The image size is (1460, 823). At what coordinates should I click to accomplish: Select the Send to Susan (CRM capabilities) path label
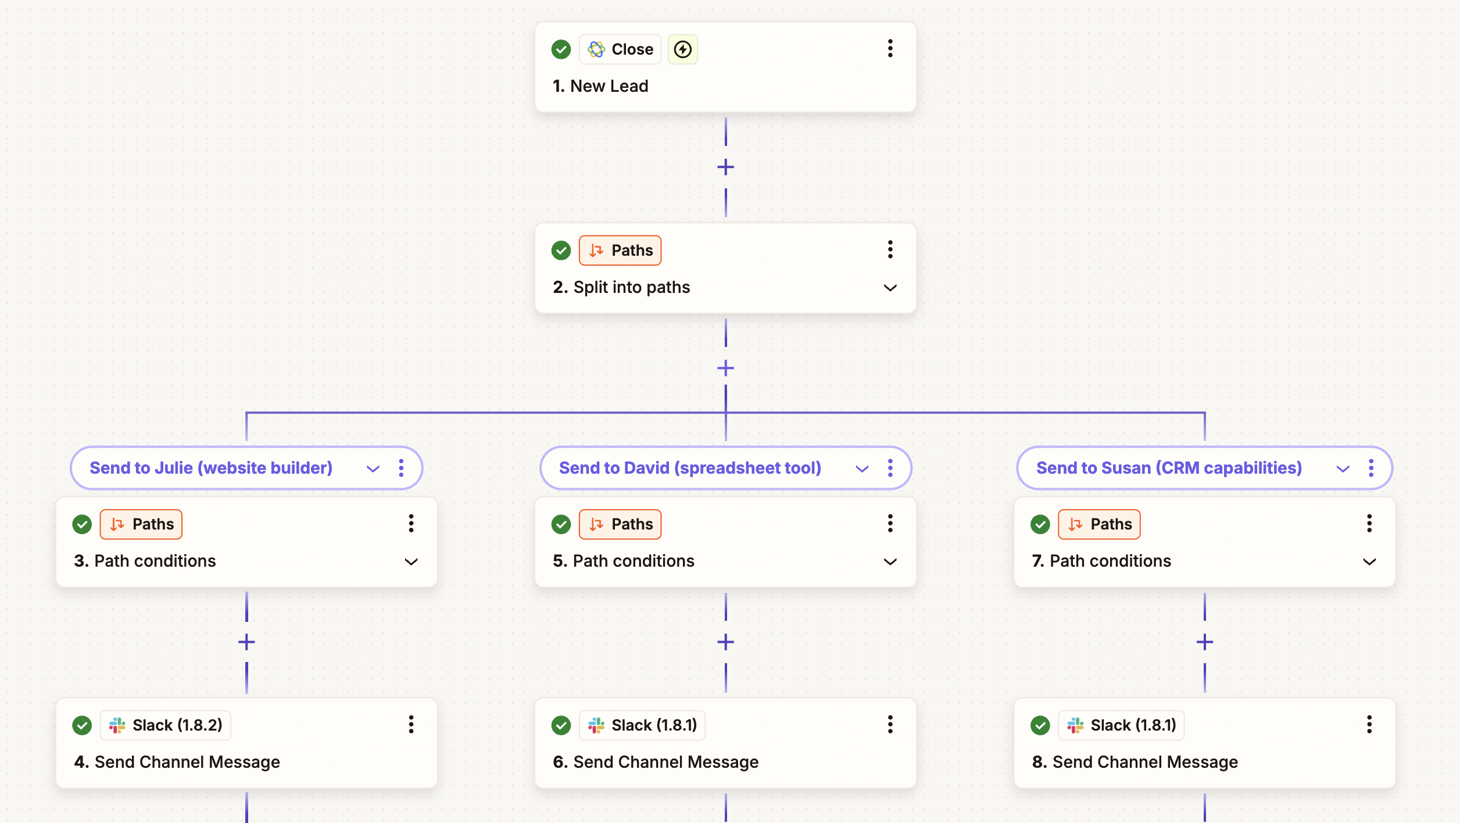[x=1169, y=468]
